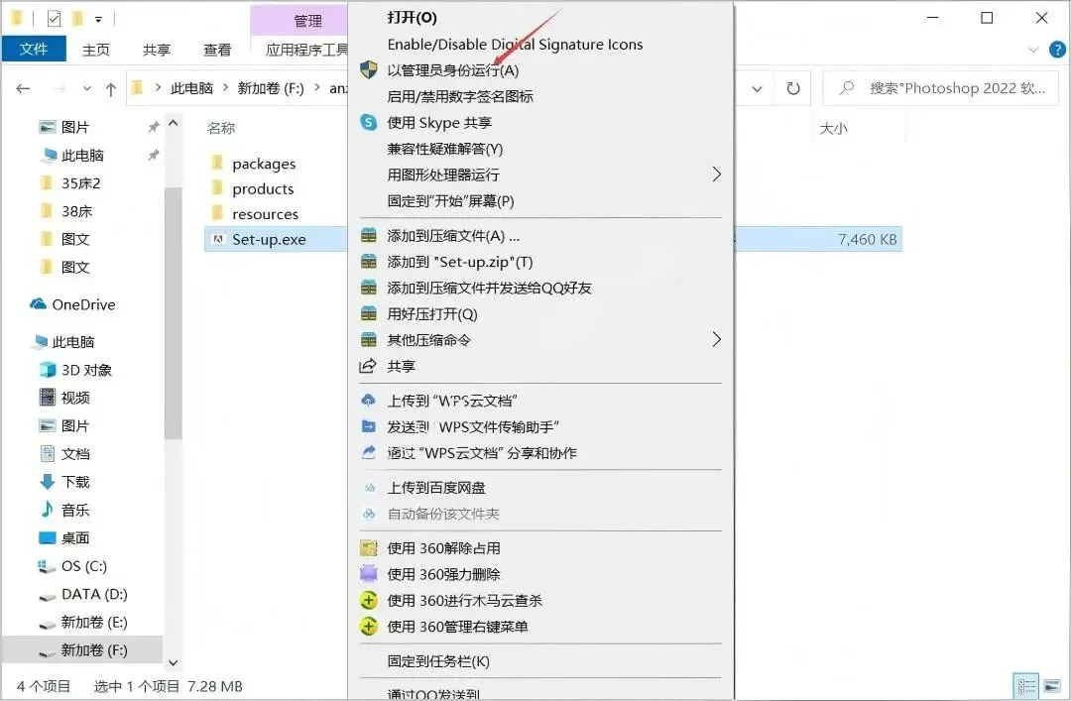Choose 兼容性疑难解答(Y)
Viewport: 1071px width, 701px height.
coord(444,149)
